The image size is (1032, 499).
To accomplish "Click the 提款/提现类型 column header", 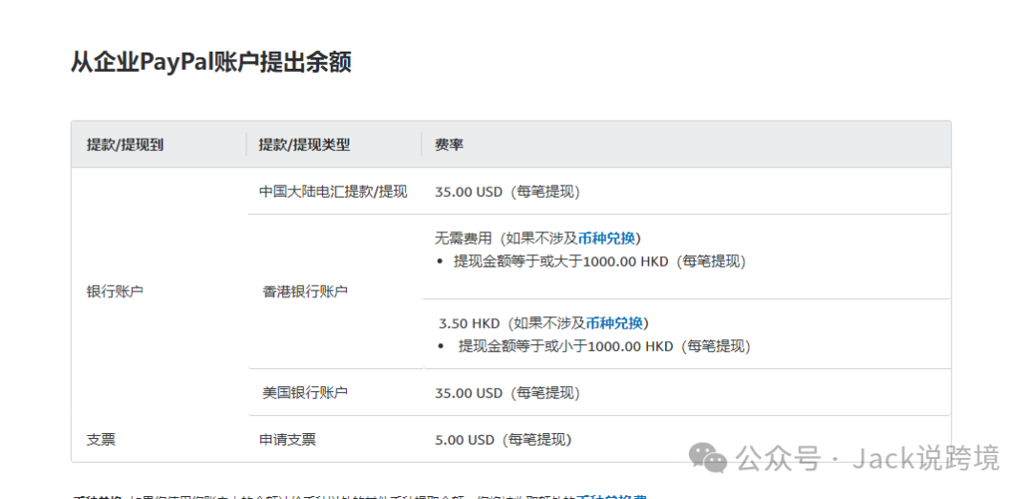I will coord(304,144).
